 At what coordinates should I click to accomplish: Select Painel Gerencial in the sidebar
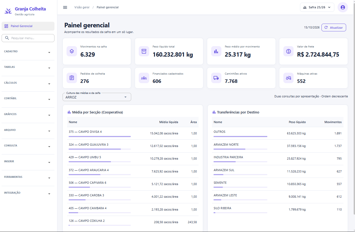coord(28,26)
